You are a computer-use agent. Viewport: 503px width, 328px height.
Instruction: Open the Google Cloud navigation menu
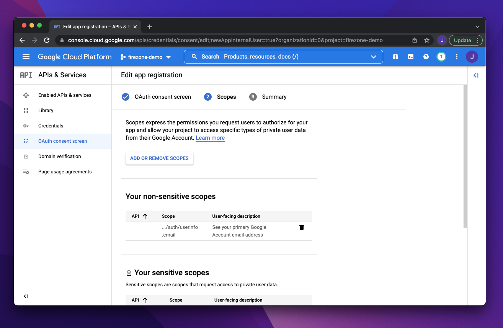[26, 57]
